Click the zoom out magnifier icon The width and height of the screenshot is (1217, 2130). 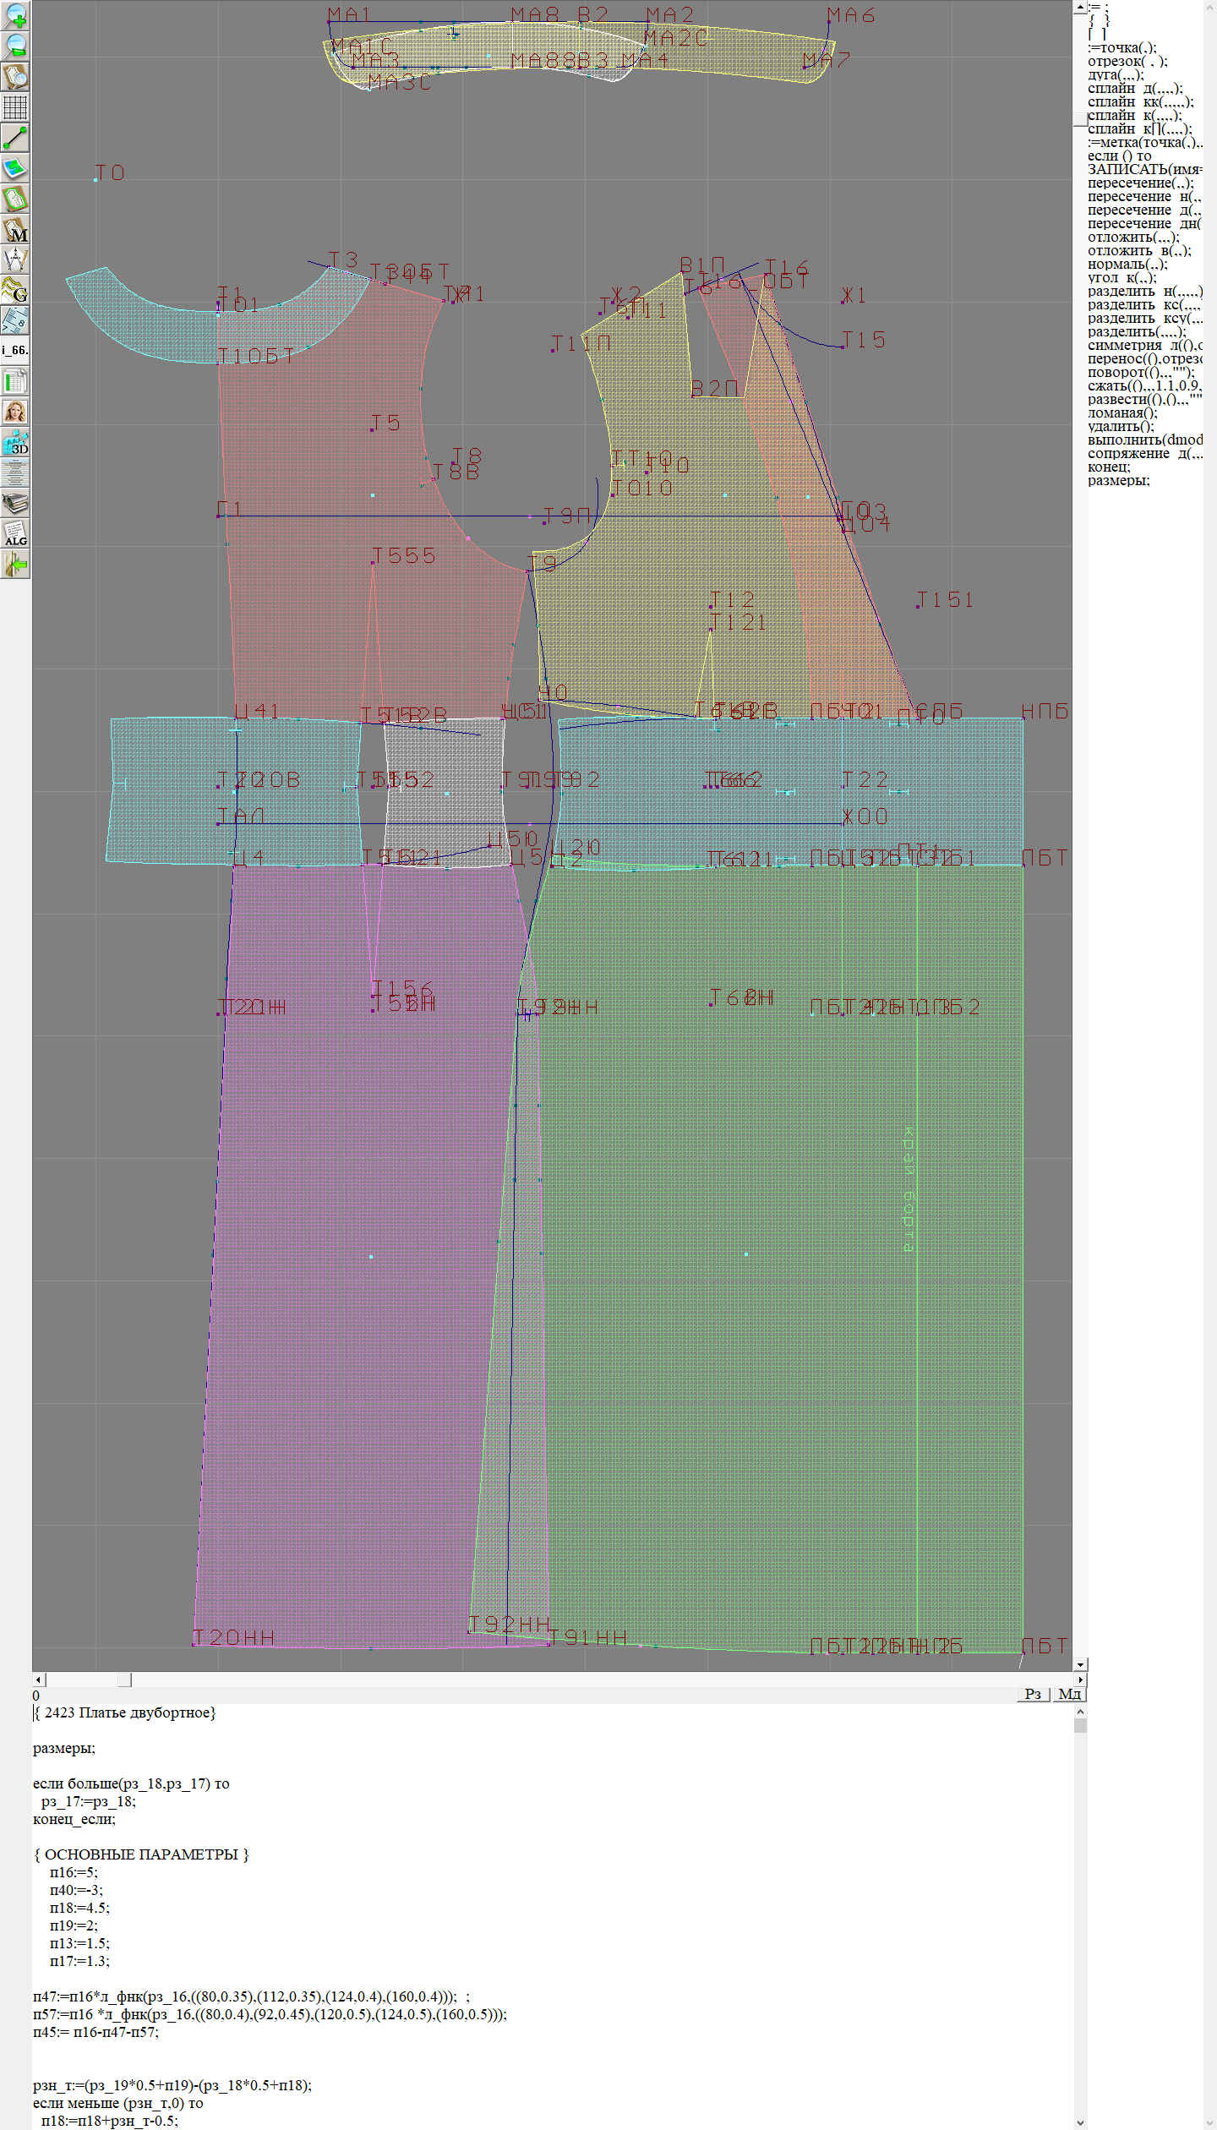(15, 46)
